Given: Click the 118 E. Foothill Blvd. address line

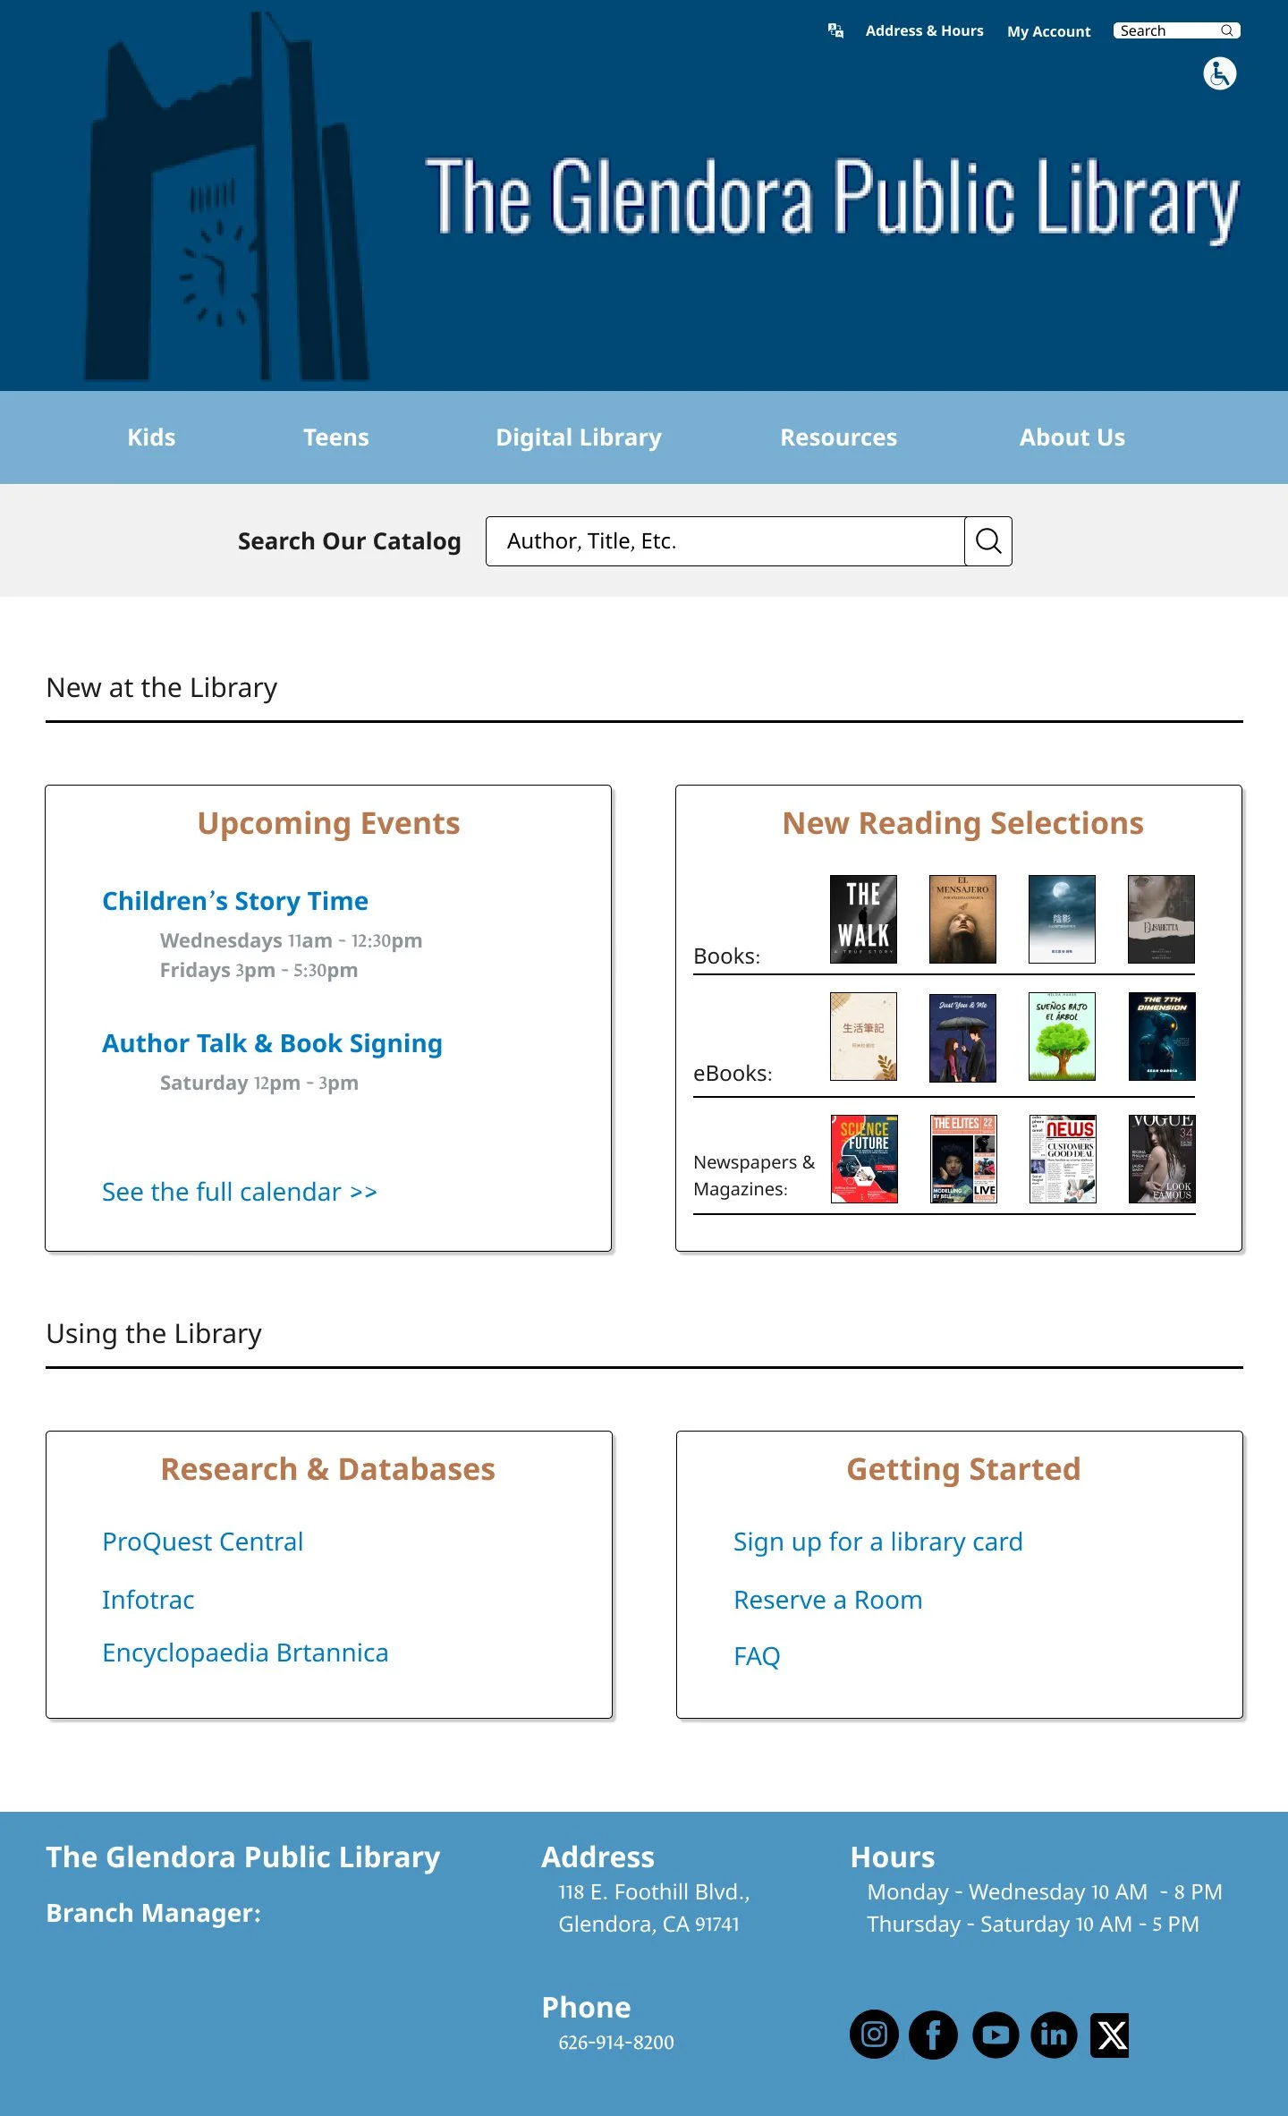Looking at the screenshot, I should pyautogui.click(x=654, y=1892).
